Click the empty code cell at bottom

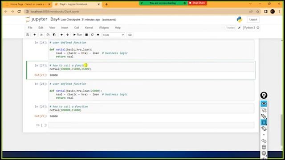151,125
